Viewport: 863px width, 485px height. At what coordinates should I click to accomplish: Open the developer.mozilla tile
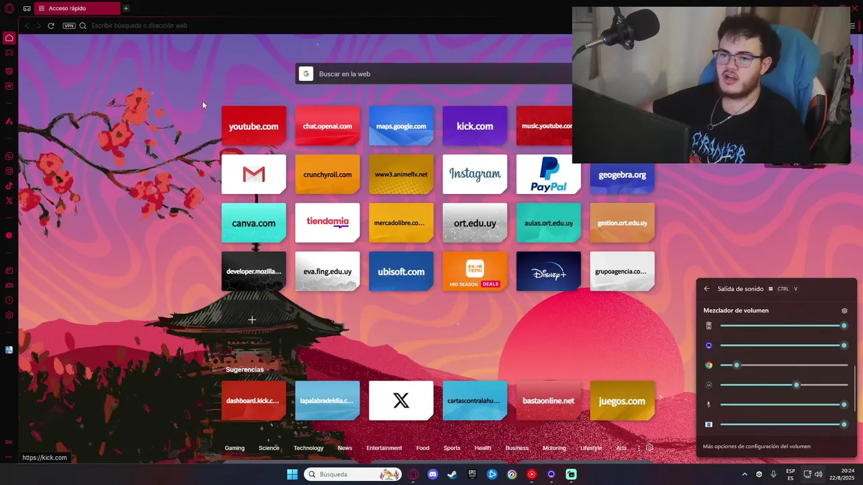pos(254,271)
